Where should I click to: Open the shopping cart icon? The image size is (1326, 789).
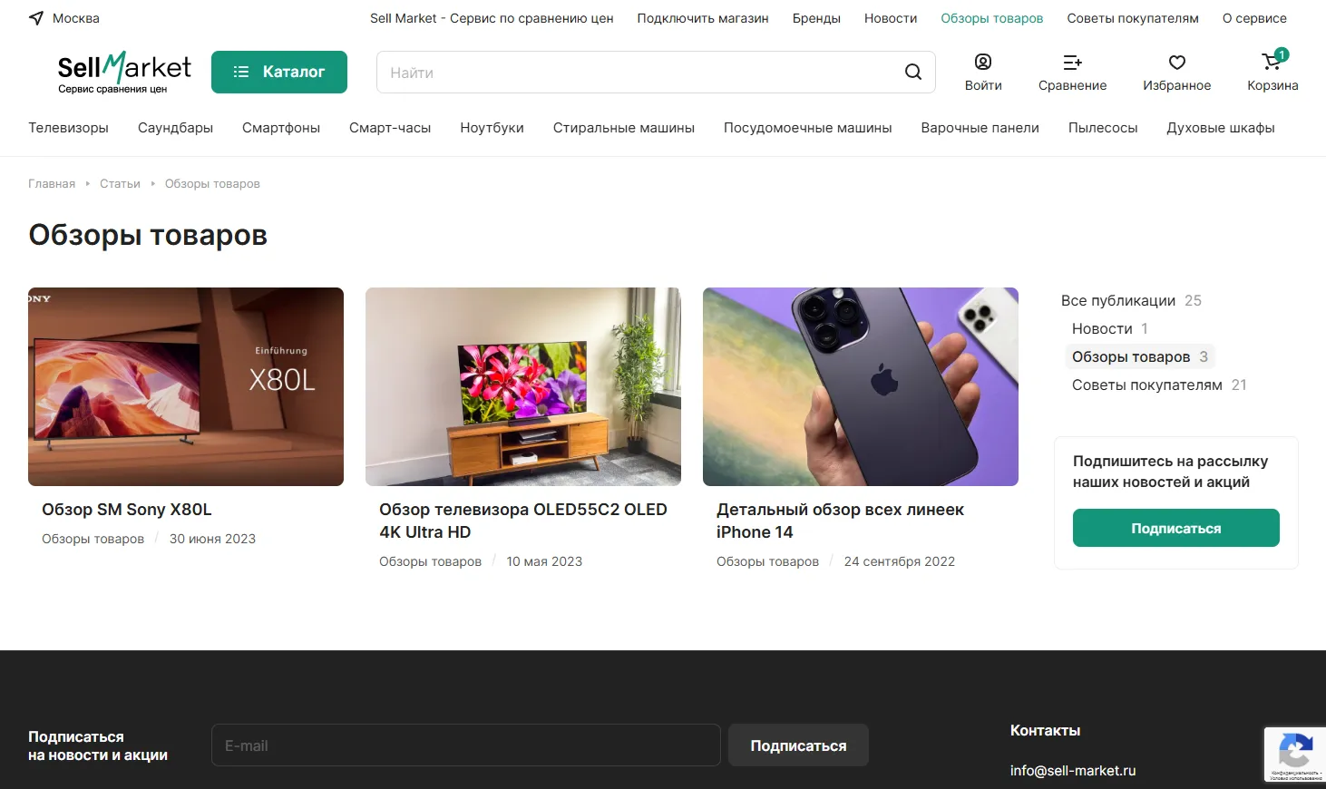(x=1272, y=62)
